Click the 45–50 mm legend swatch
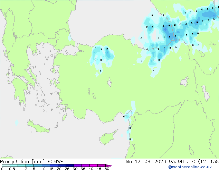Image resolution: width=219 pixels, height=170 pixels. [x=102, y=165]
